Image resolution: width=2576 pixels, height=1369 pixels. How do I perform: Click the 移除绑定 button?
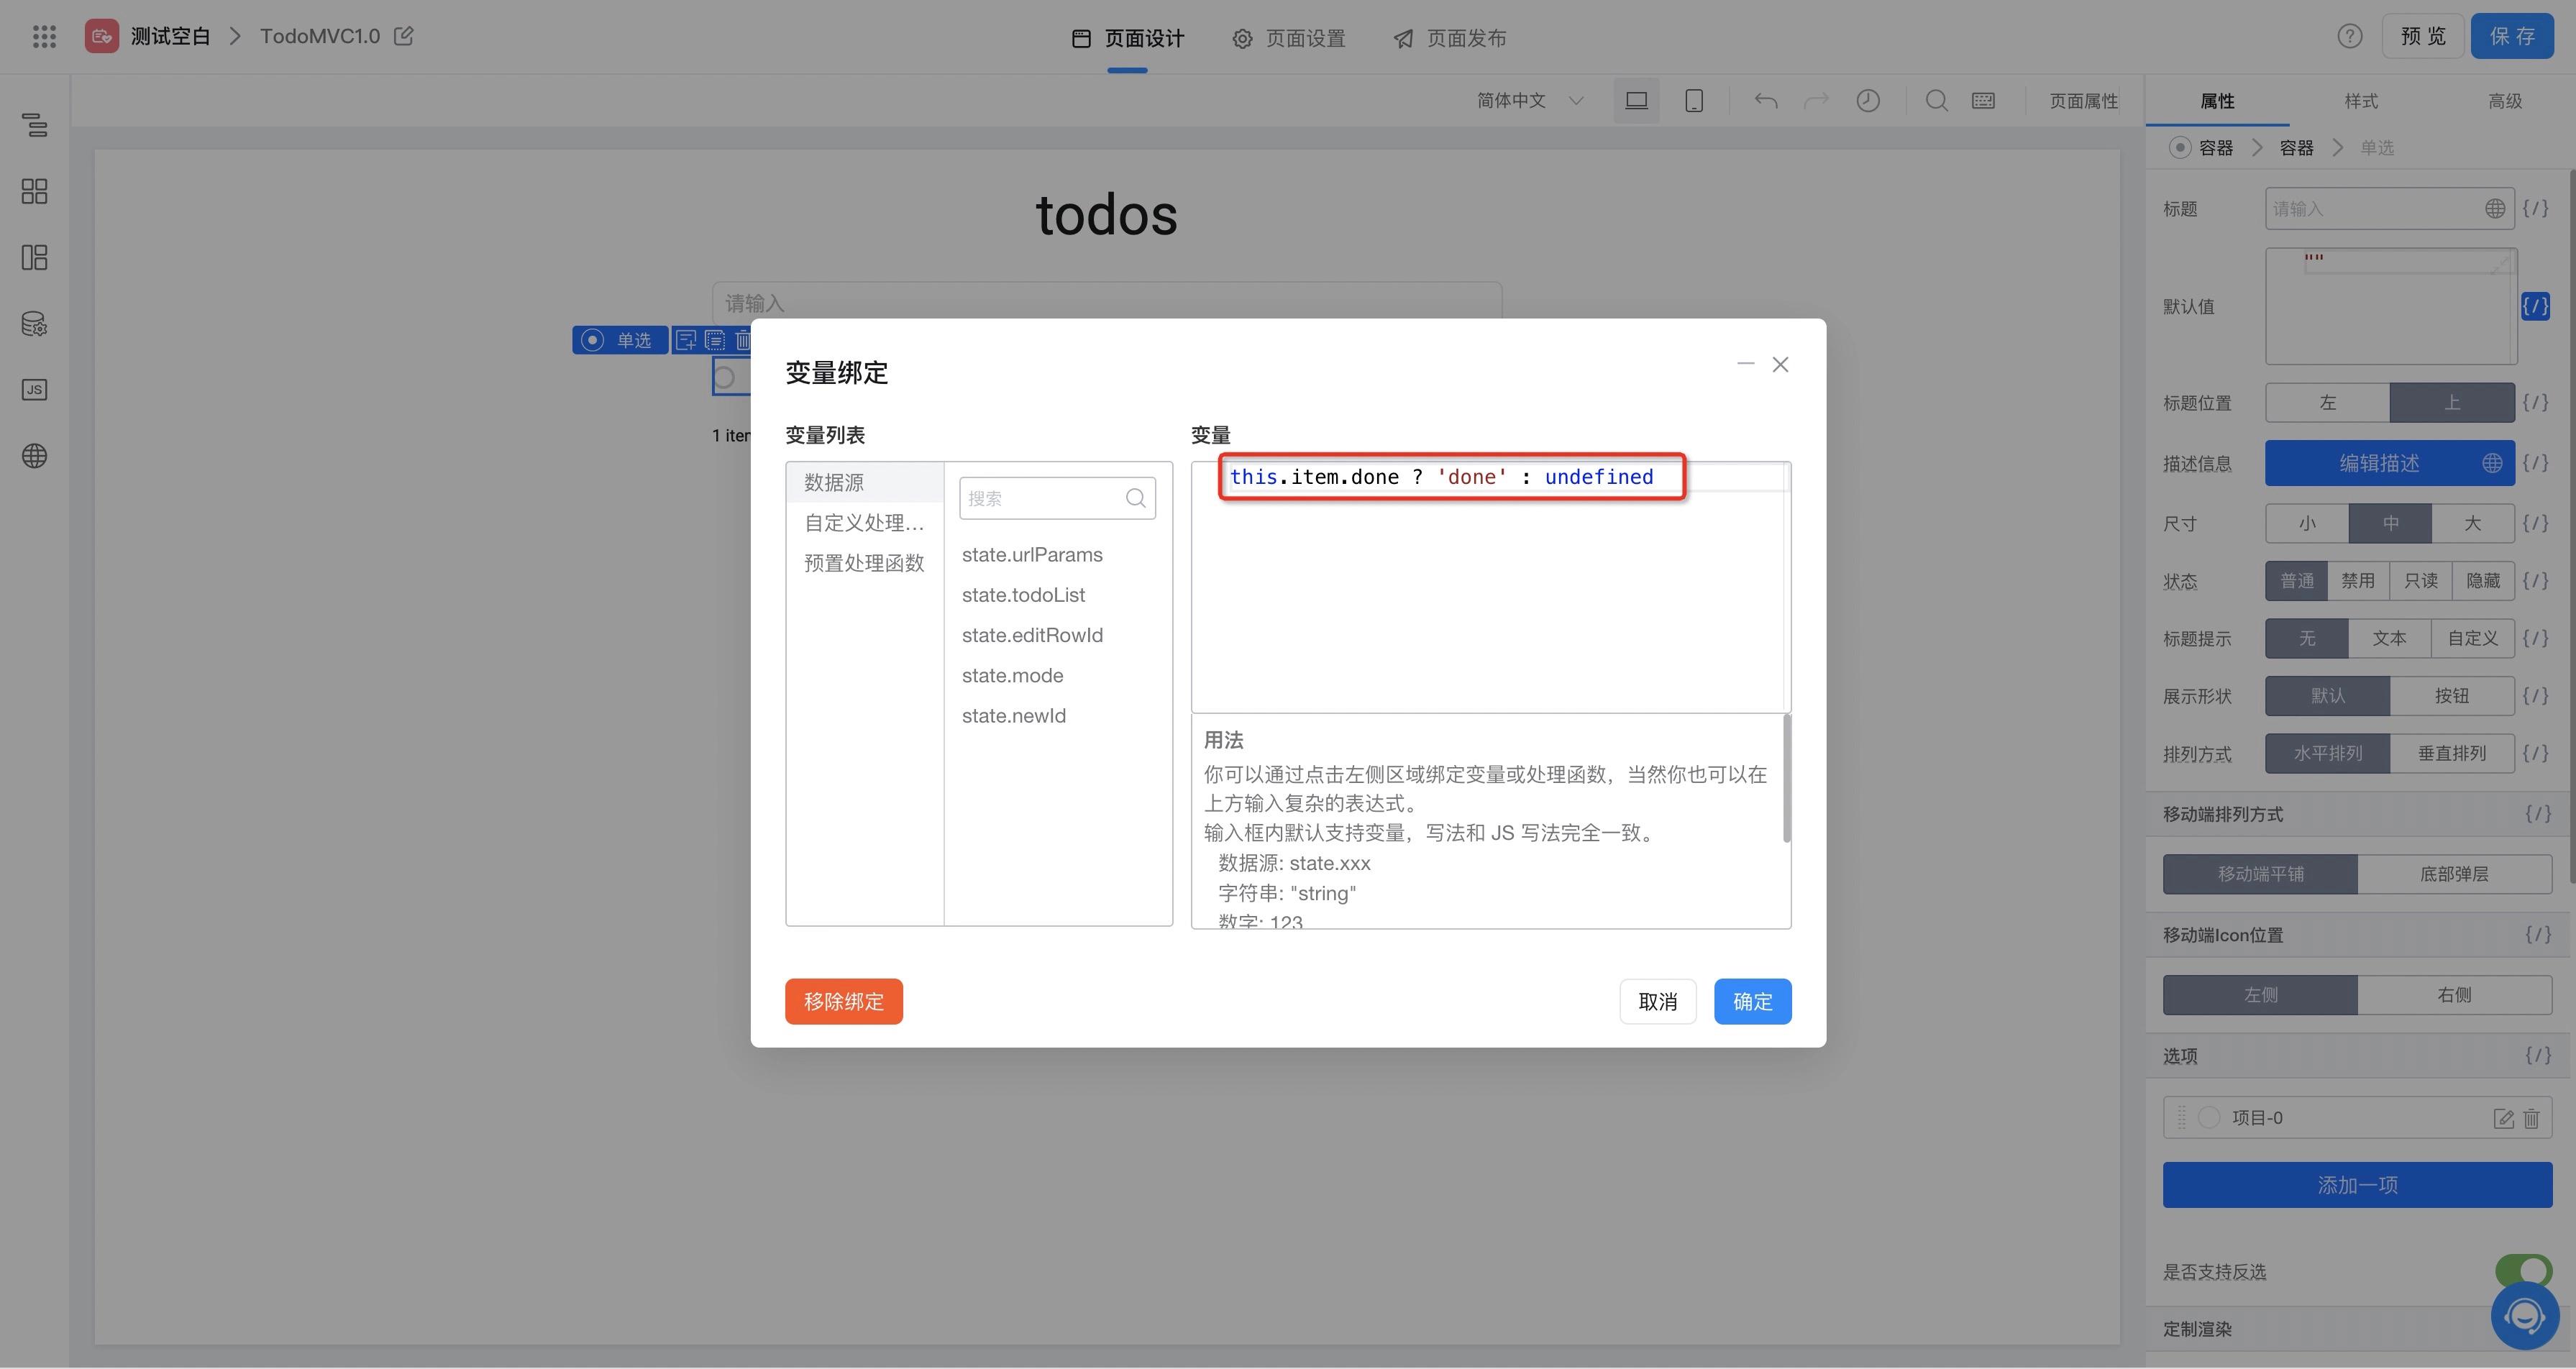pos(843,1001)
